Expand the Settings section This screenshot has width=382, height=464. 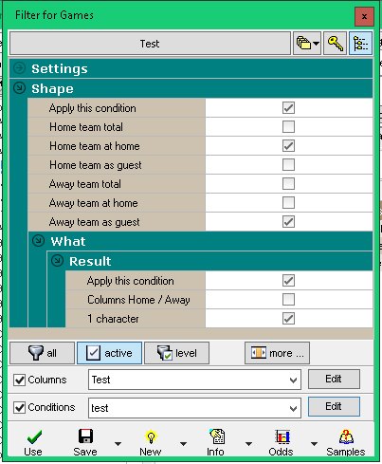[x=20, y=68]
